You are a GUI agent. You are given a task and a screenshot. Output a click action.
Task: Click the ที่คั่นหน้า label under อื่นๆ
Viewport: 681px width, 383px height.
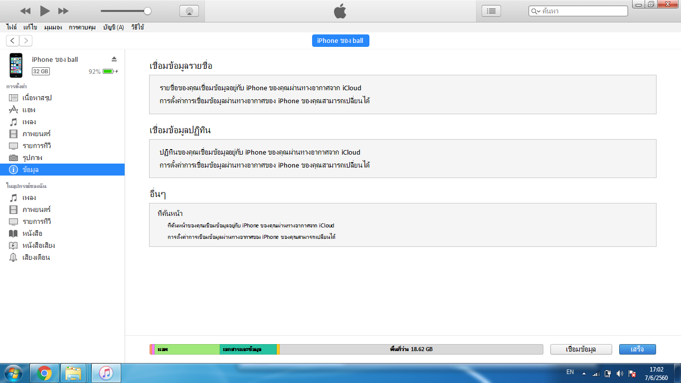tap(170, 213)
